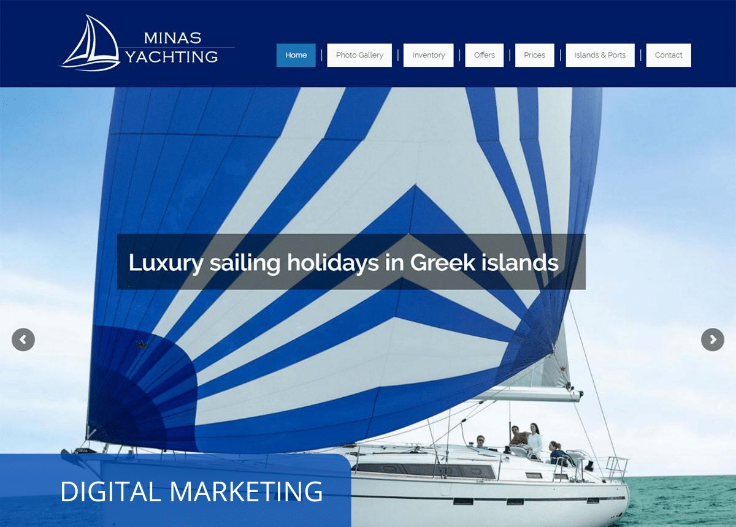Click the Digital Marketing banner

coord(175,490)
